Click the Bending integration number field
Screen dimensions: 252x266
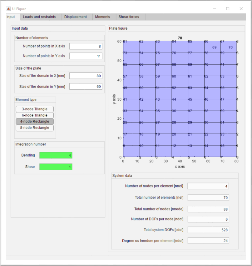(x=56, y=155)
